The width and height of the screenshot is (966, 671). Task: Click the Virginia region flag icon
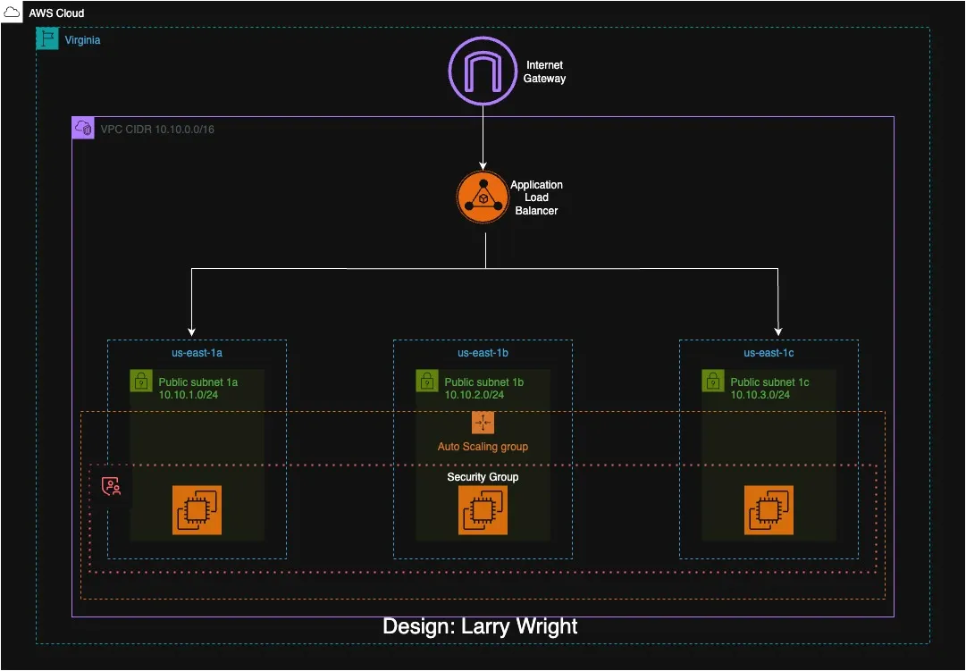click(46, 39)
